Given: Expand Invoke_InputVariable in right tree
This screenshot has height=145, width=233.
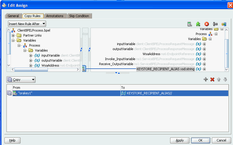Looking at the screenshot, I should click(x=204, y=59).
